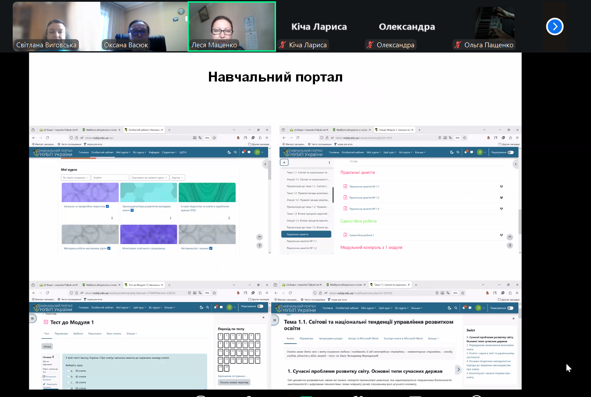Click dark mode moon icon in Секція Модуль 1 window
The height and width of the screenshot is (397, 591).
click(x=452, y=152)
